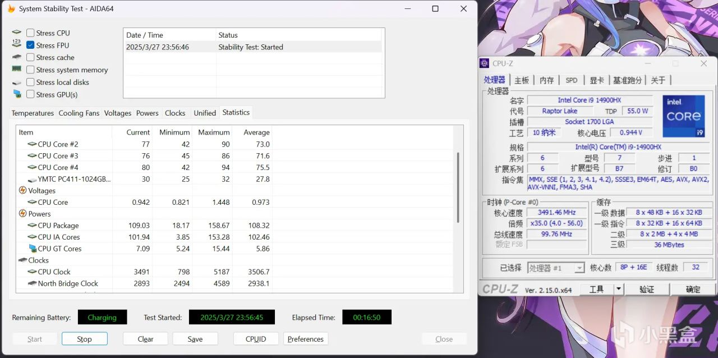Open the SPD tab in CPU-Z
Image resolution: width=718 pixels, height=358 pixels.
572,80
